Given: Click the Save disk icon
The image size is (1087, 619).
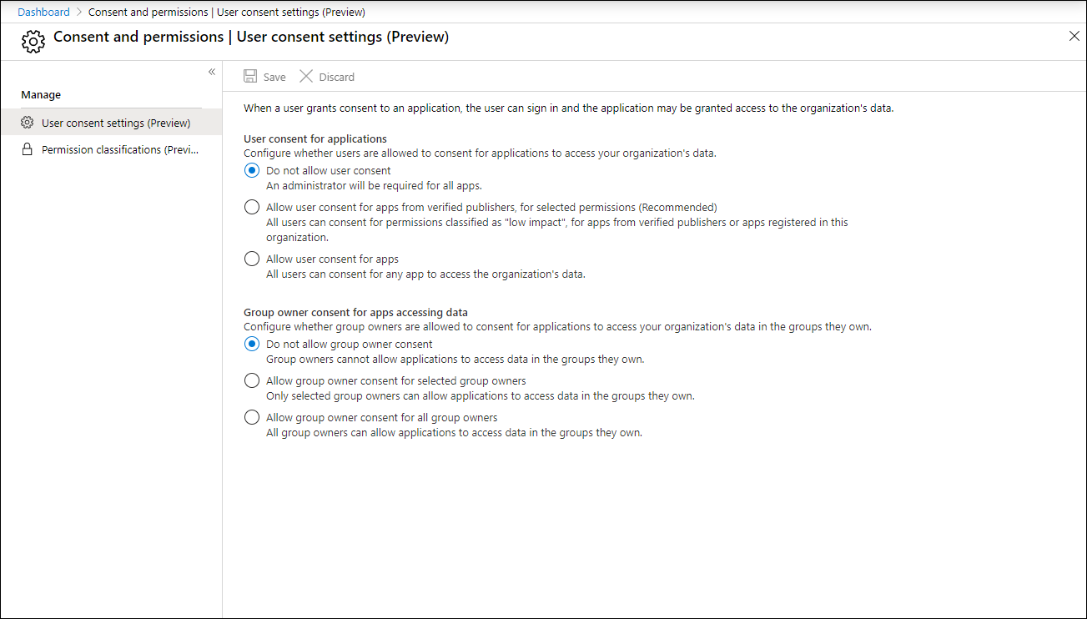Looking at the screenshot, I should click(x=250, y=76).
